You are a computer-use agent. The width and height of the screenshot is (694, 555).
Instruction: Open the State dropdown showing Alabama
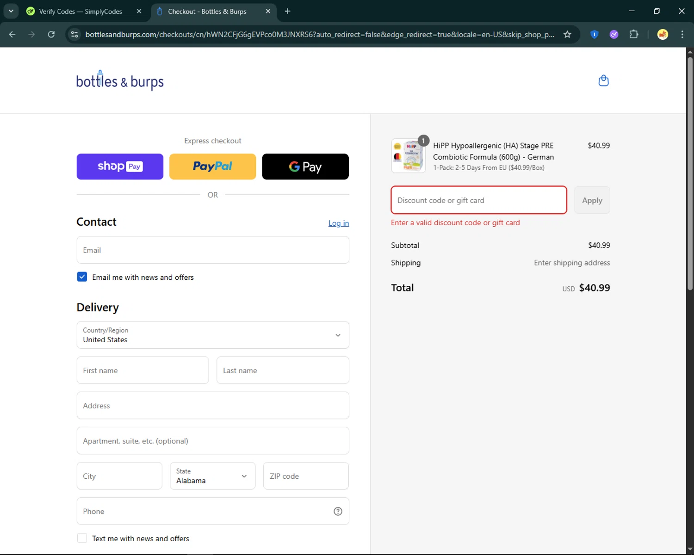coord(212,476)
